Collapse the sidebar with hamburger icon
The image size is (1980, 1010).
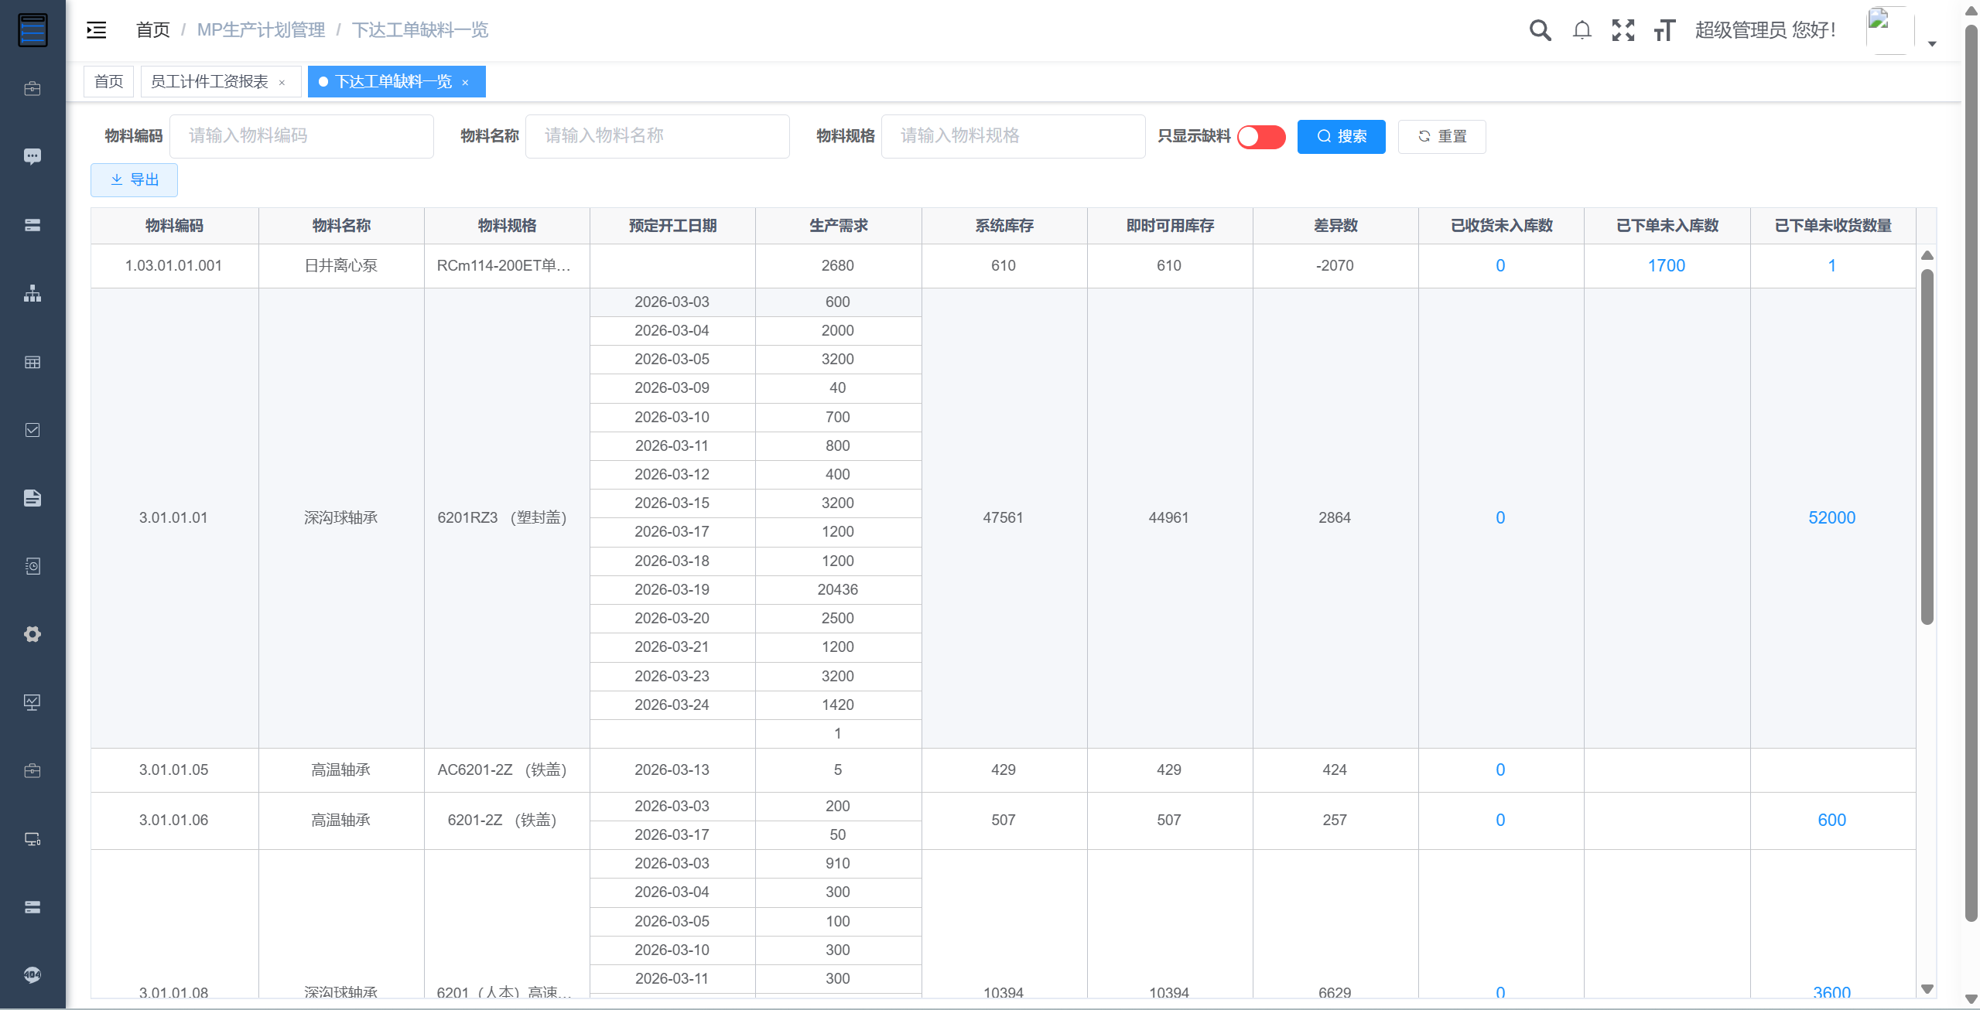[x=97, y=30]
